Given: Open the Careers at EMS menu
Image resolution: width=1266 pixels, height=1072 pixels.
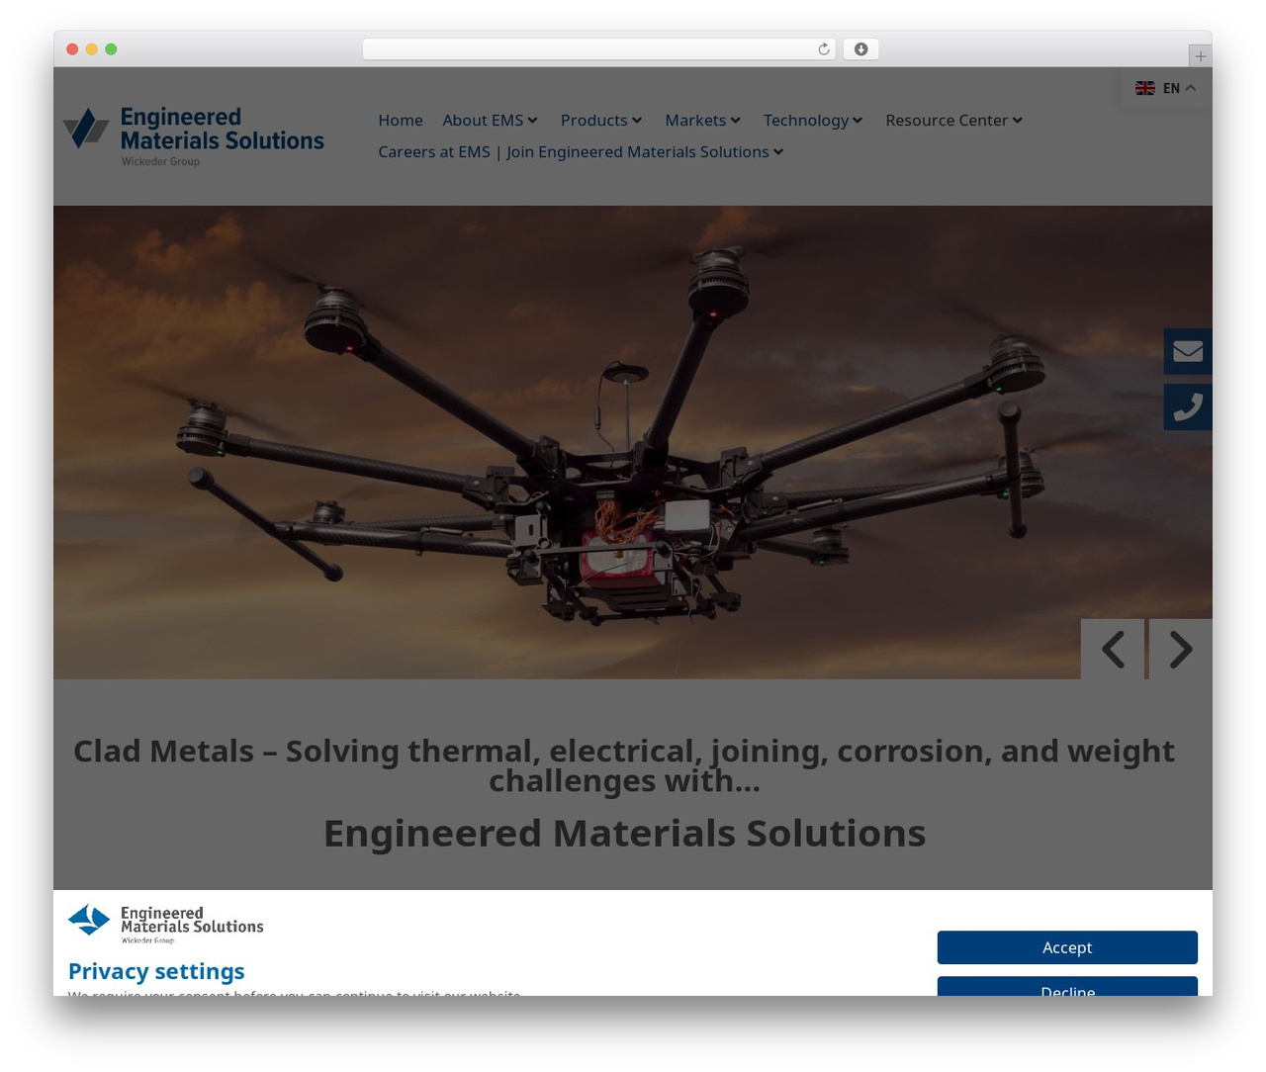Looking at the screenshot, I should tap(581, 152).
